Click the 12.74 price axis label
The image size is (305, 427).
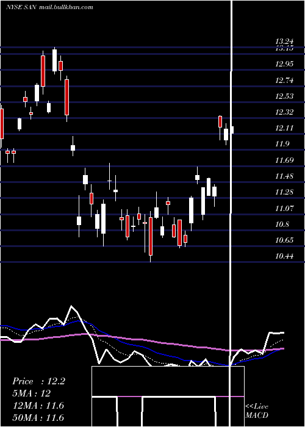284,81
